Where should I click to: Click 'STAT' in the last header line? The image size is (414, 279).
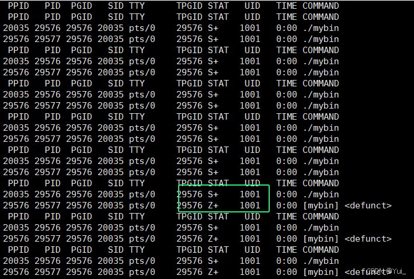(218, 250)
